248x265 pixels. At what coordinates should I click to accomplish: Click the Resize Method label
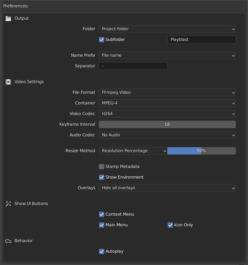tap(80, 151)
